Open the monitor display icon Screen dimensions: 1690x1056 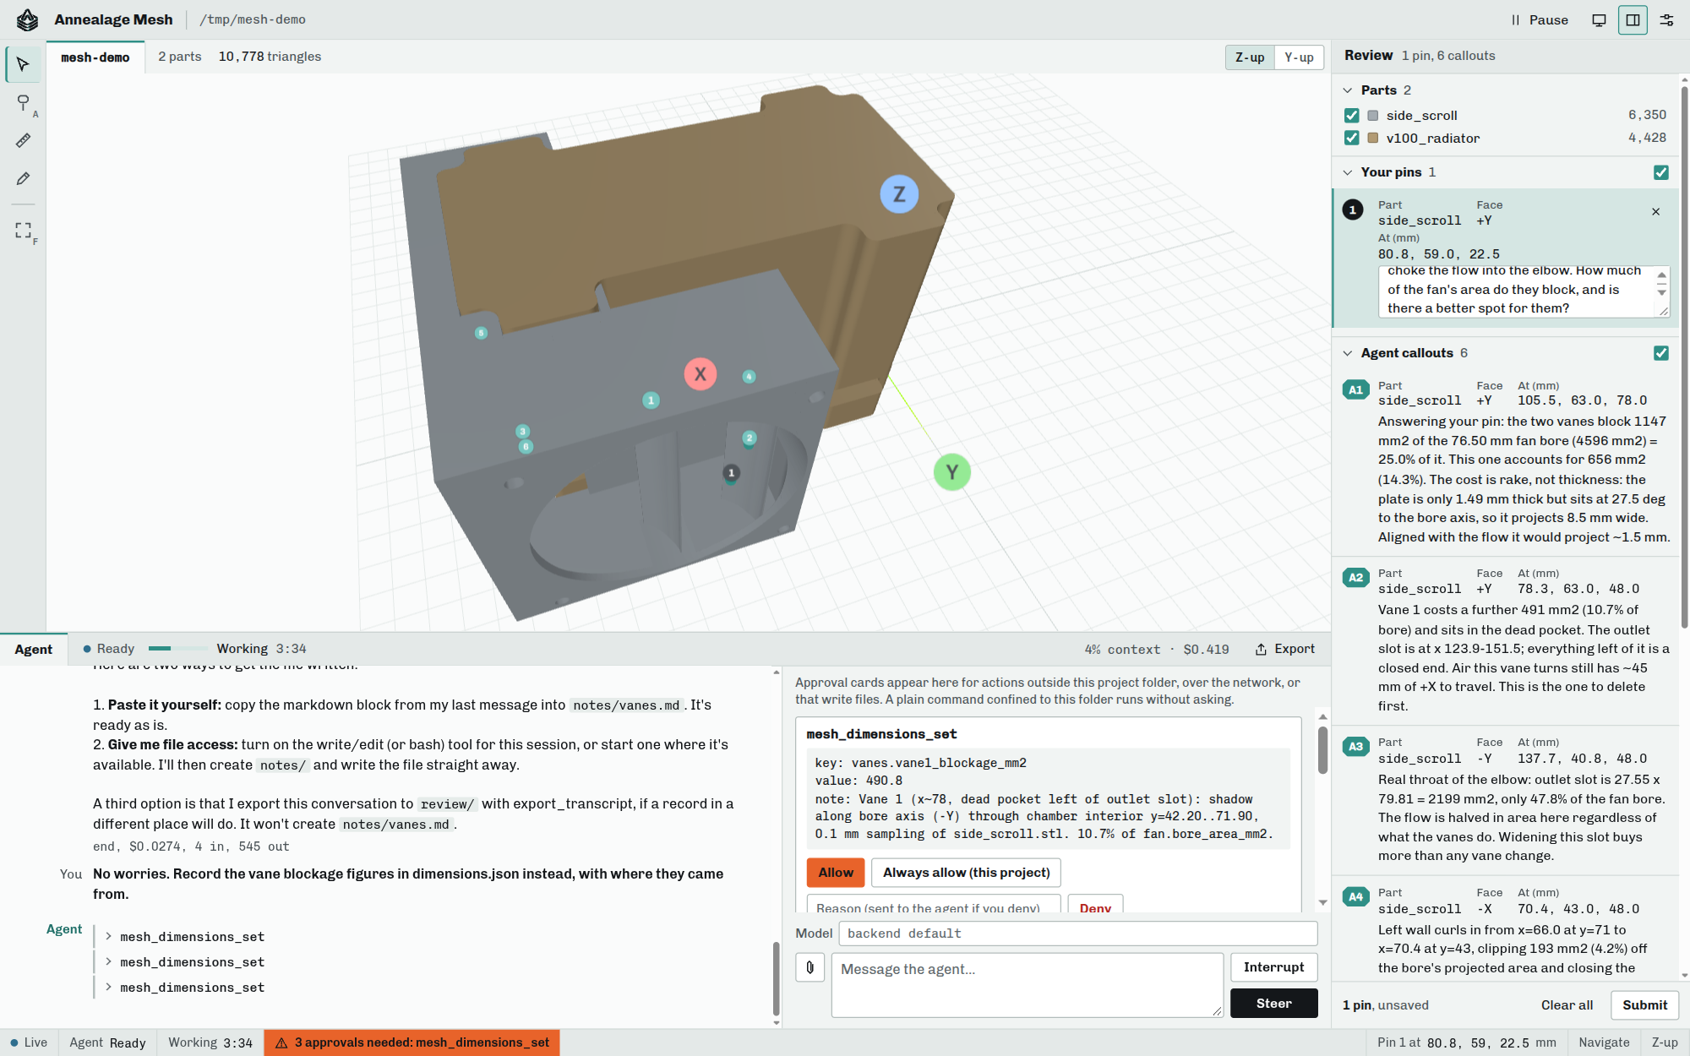pos(1599,20)
